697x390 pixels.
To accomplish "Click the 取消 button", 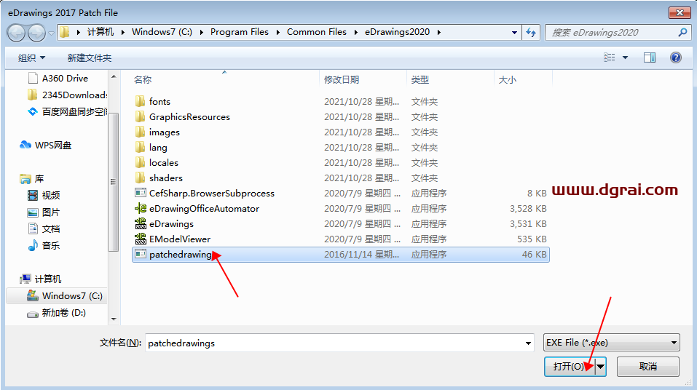I will [648, 367].
